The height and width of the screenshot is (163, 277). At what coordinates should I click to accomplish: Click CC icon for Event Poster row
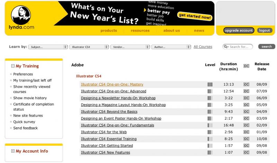[246, 118]
